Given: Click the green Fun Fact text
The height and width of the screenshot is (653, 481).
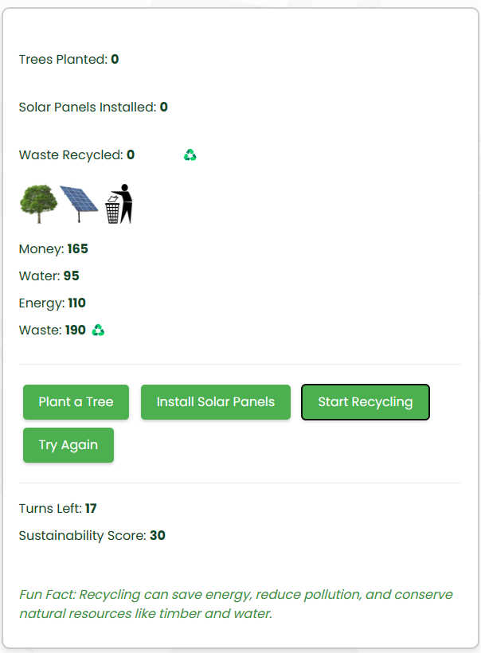Looking at the screenshot, I should coord(236,604).
